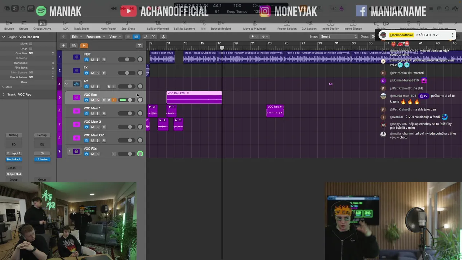This screenshot has width=462, height=260.
Task: Click the Cut Section toolbar item
Action: 309,26
